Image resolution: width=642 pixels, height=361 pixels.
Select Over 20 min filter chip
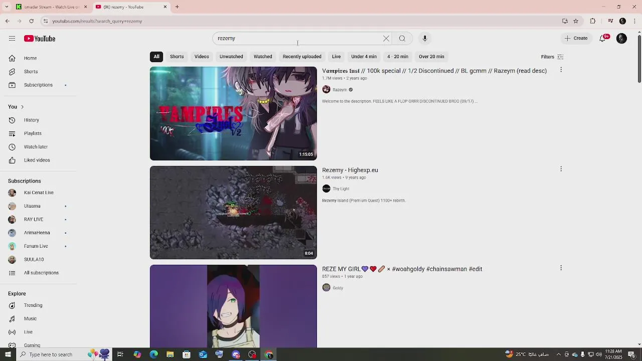tap(431, 57)
